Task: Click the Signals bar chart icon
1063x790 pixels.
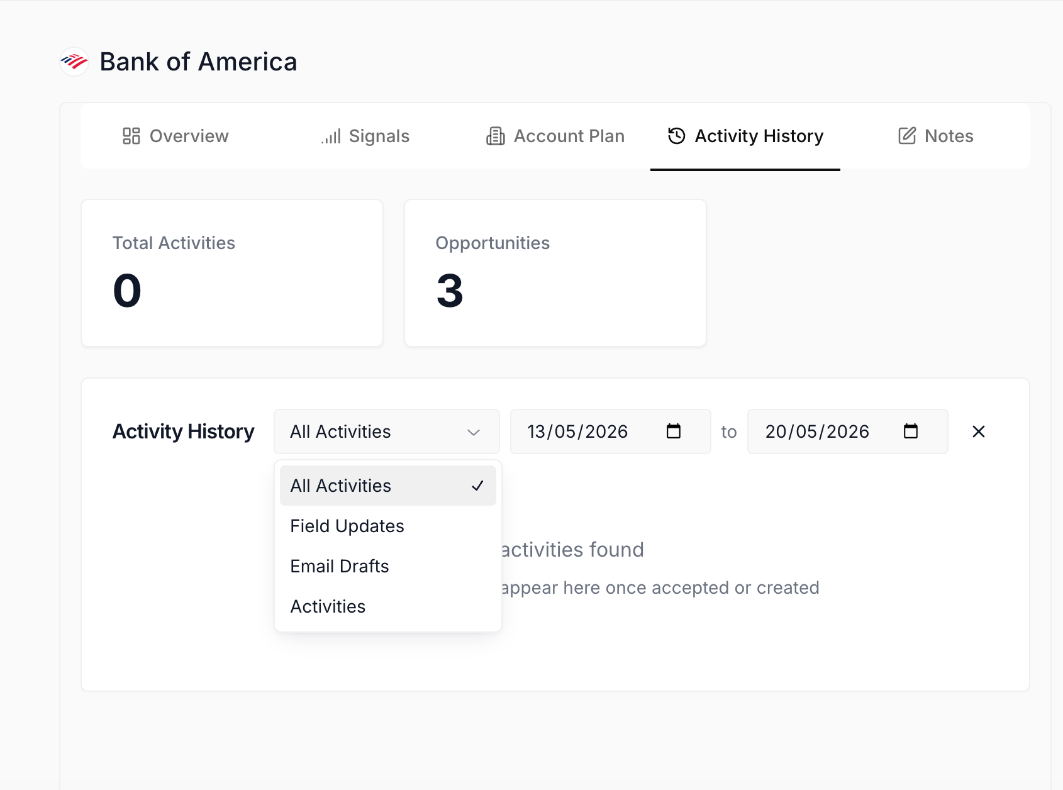Action: (331, 136)
